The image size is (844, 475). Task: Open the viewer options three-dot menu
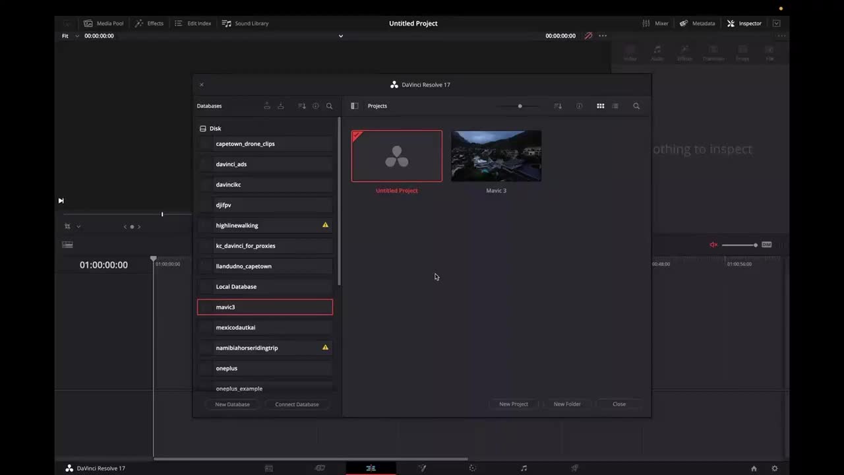[x=603, y=36]
